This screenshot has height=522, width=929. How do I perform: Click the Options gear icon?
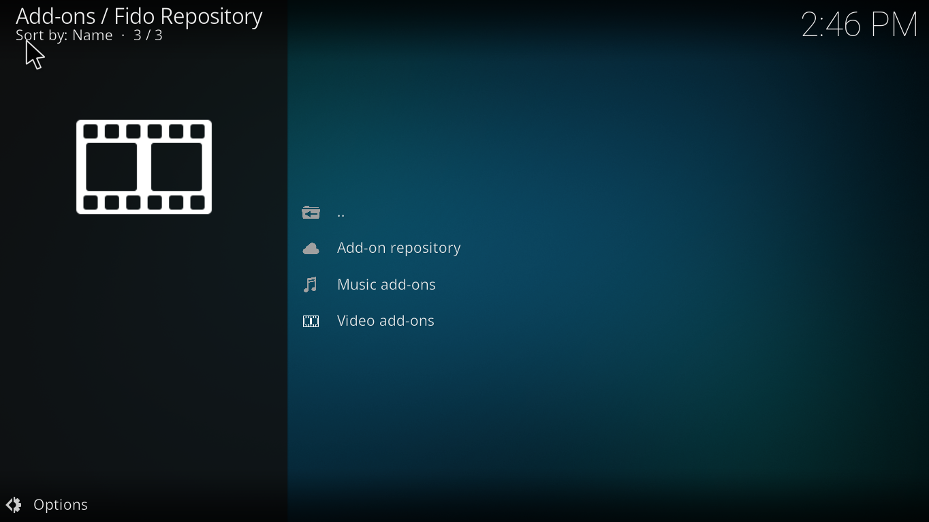pyautogui.click(x=14, y=504)
